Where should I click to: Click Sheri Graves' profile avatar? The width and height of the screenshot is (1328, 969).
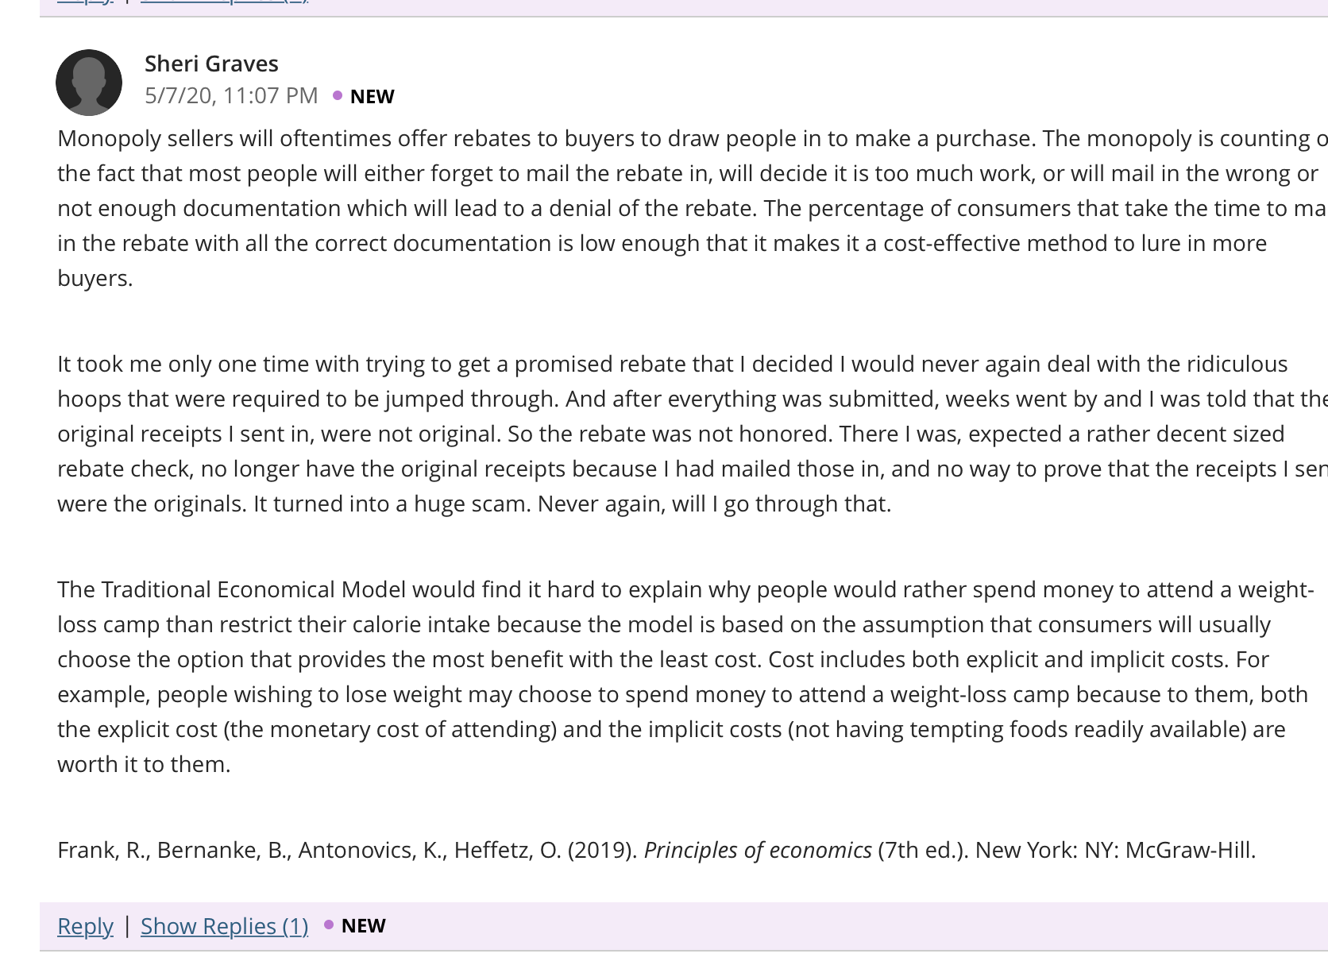(89, 83)
